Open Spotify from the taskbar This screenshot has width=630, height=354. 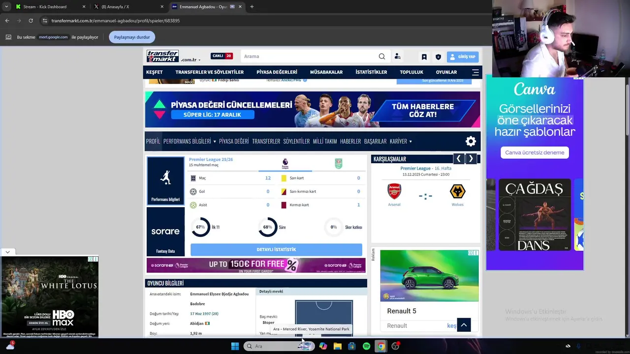pyautogui.click(x=366, y=346)
